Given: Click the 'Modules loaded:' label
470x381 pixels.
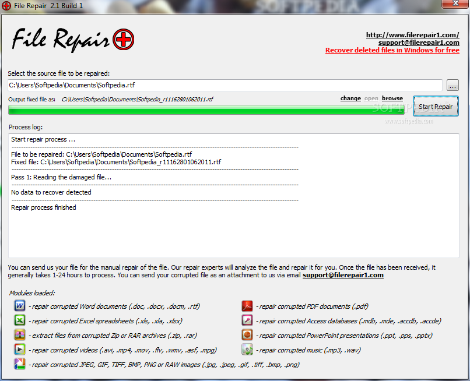Looking at the screenshot, I should point(32,293).
